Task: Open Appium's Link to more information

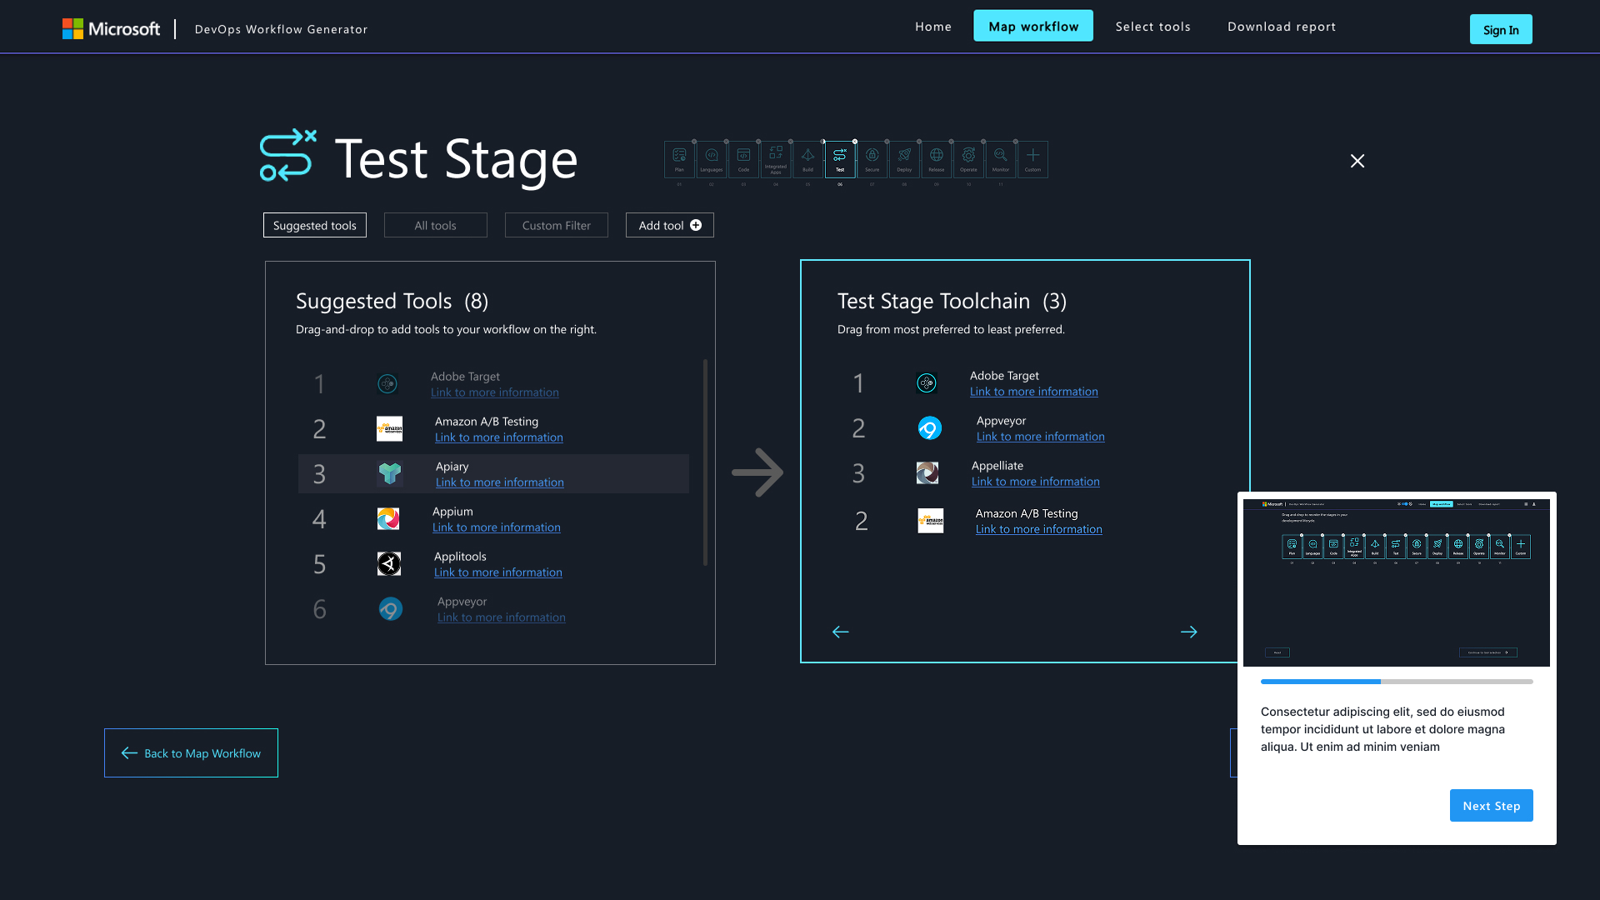Action: [x=497, y=527]
